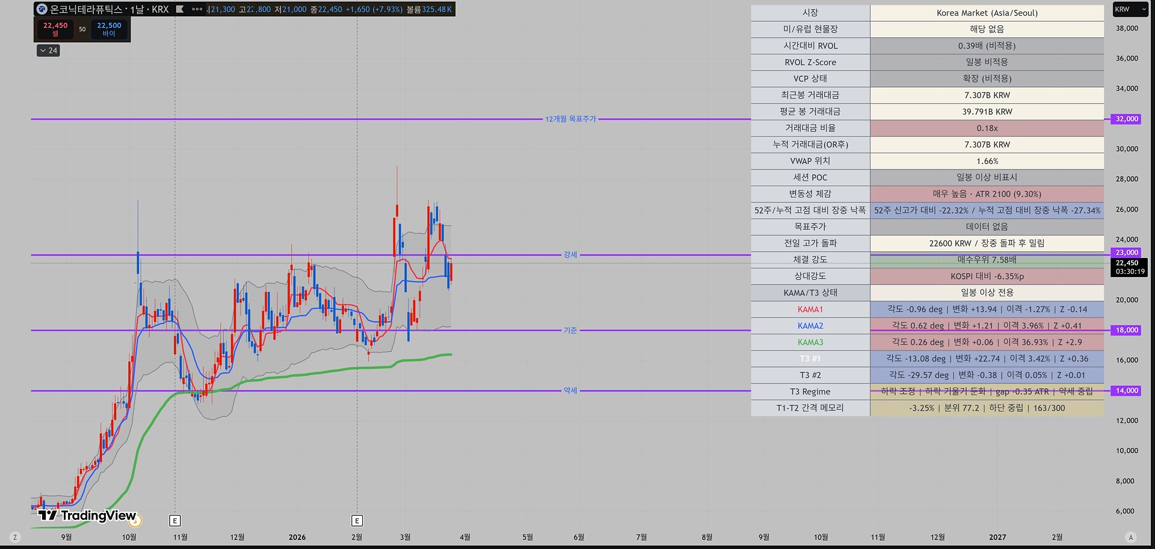Viewport: 1155px width, 549px height.
Task: Click the Korea Market (Asia/Seoul) cell
Action: coord(987,13)
